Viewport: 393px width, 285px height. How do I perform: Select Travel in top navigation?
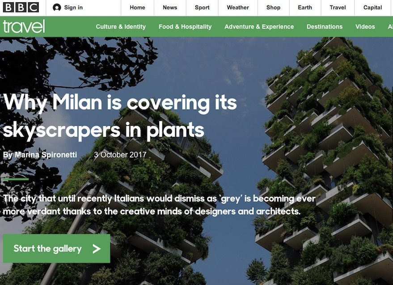click(338, 8)
